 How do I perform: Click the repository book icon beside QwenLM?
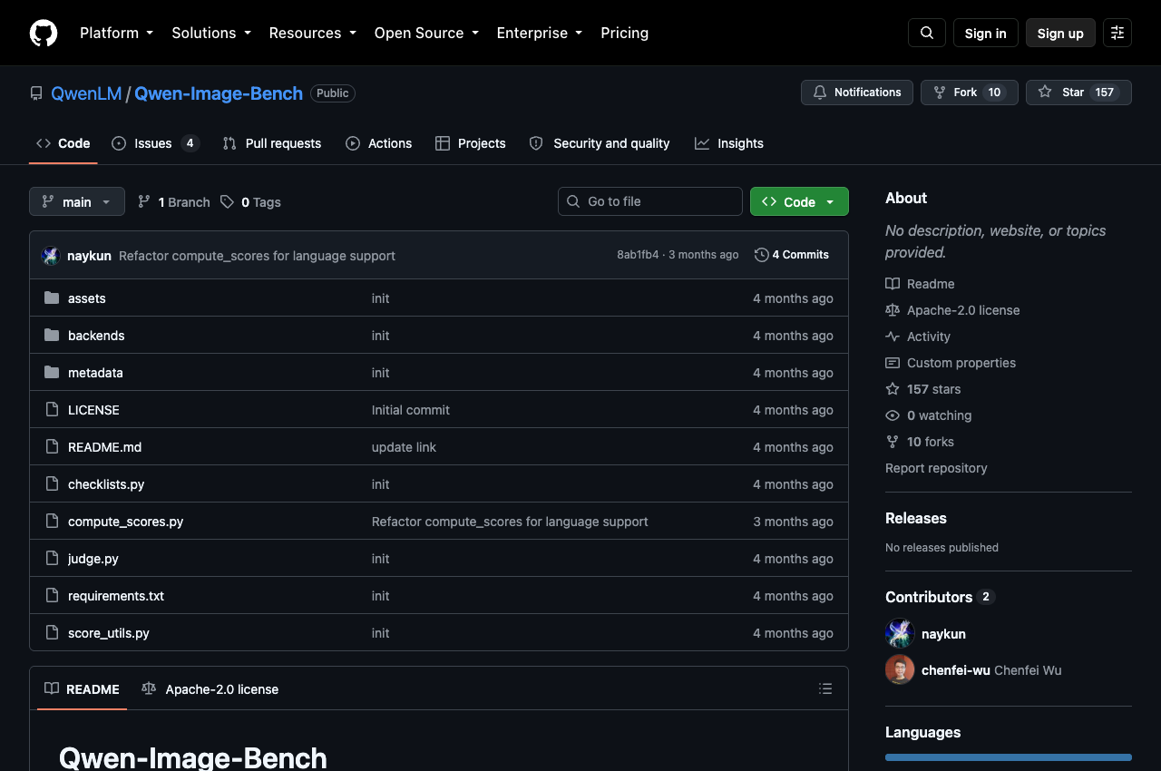coord(36,93)
